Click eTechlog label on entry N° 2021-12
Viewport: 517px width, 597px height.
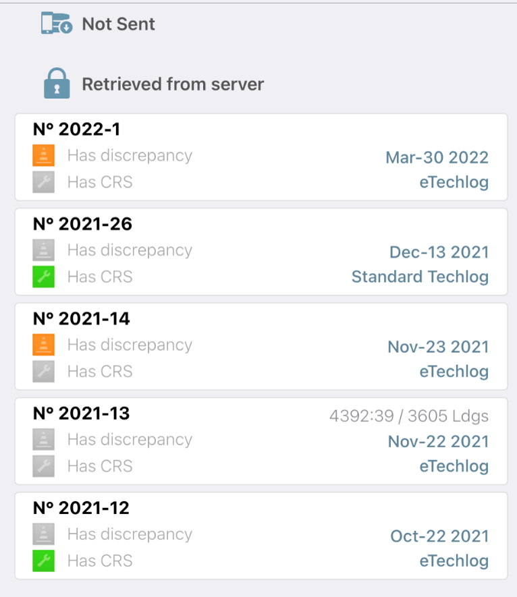point(454,561)
